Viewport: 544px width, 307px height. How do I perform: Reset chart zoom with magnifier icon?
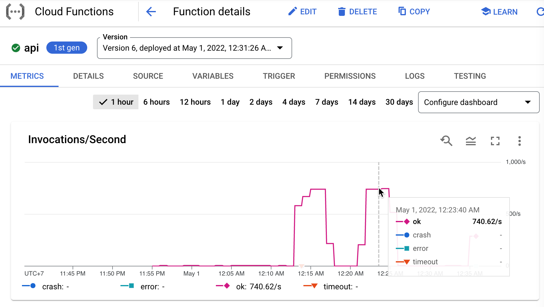[x=446, y=141]
